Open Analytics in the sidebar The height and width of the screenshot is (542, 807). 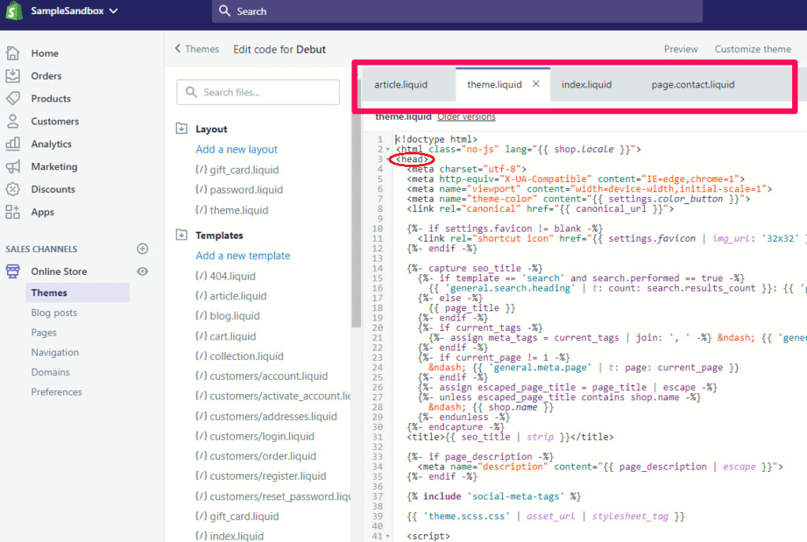[51, 144]
